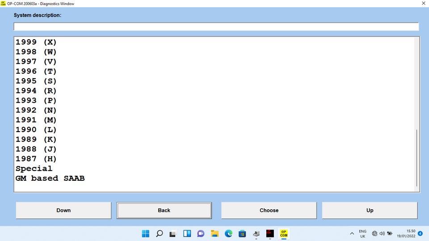Click the list's vertical scrollbar thumb

[x=416, y=158]
